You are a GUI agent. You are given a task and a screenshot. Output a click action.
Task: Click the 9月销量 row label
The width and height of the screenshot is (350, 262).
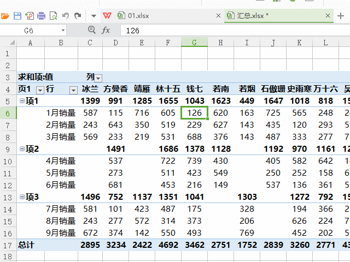[61, 233]
